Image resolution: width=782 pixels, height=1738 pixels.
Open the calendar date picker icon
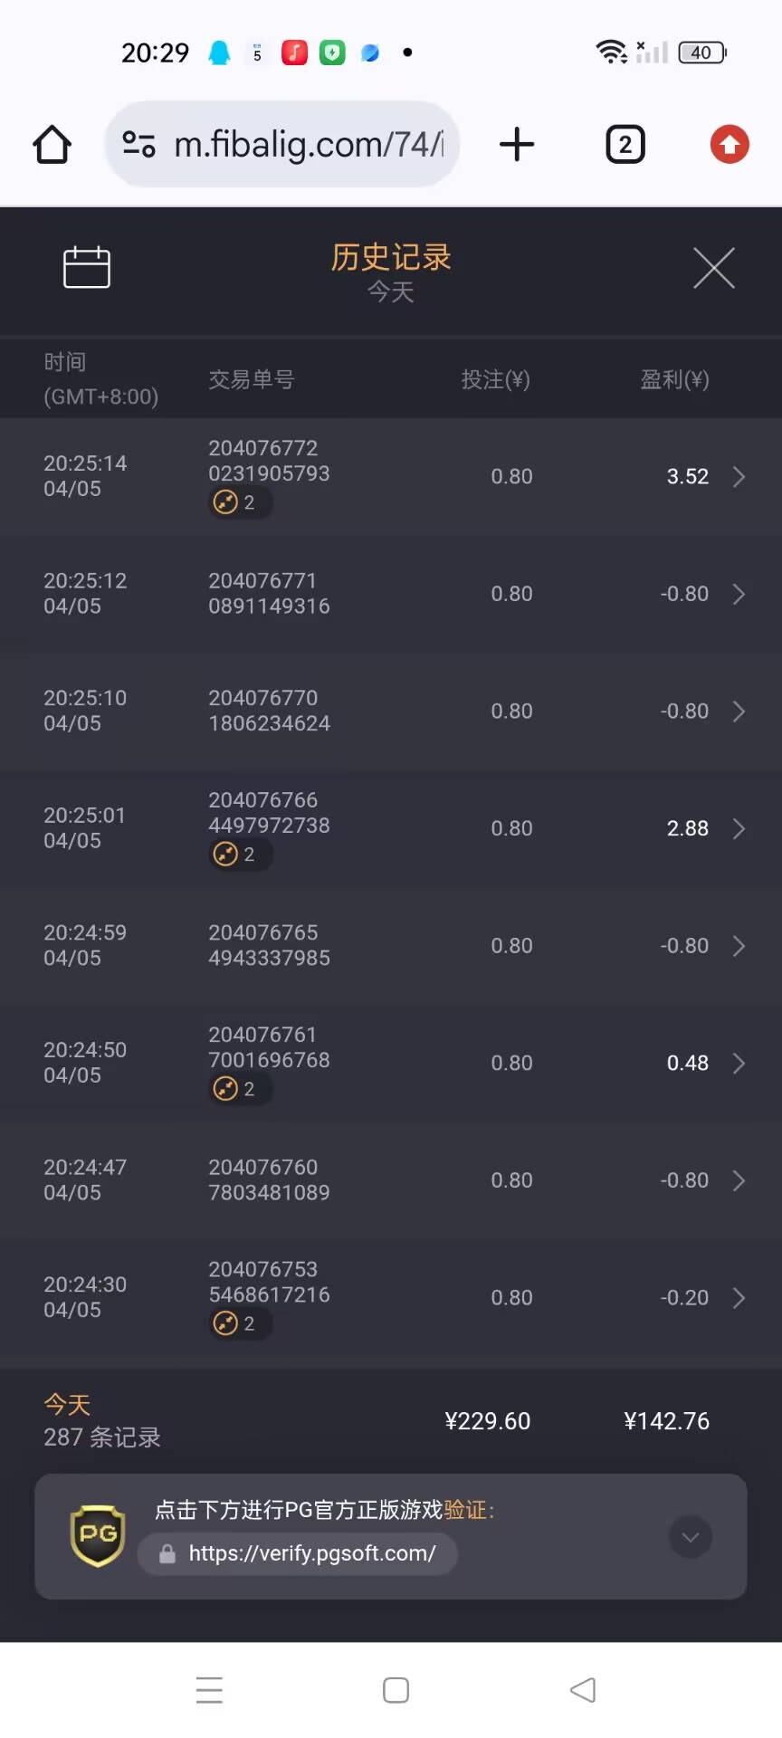(x=87, y=267)
